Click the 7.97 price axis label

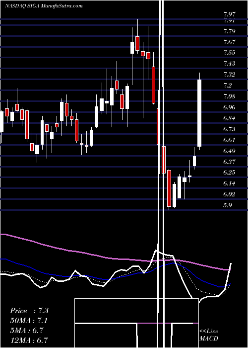pos(229,15)
